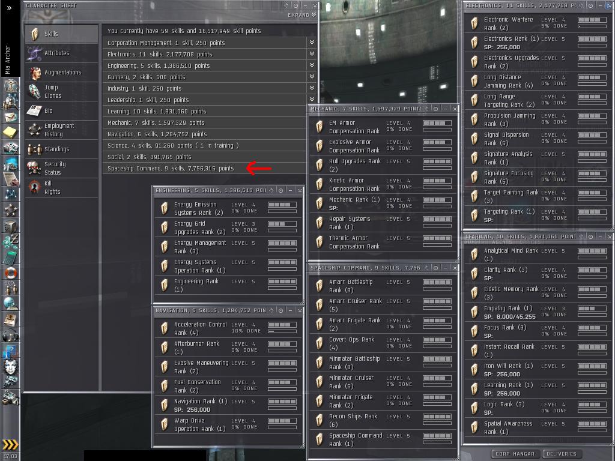Click EXPAND in the Character Sheet header

click(x=301, y=15)
